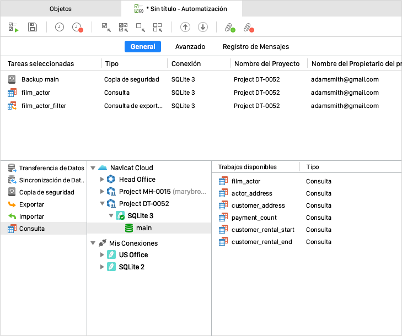Click the main database cylinder icon
402x336 pixels.
tap(129, 228)
